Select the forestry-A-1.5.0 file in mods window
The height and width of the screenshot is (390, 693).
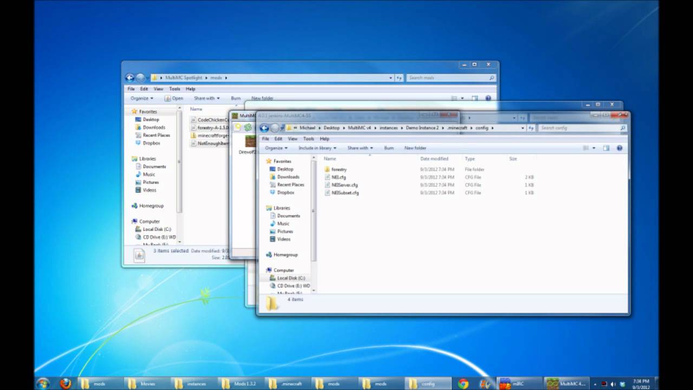click(210, 128)
